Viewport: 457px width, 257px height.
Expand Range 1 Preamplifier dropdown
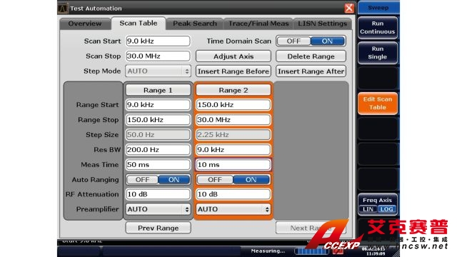(158, 209)
